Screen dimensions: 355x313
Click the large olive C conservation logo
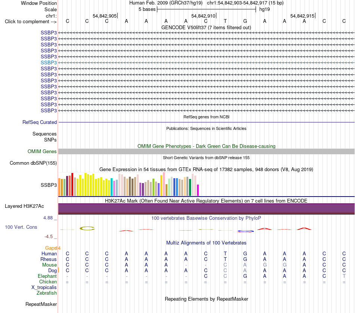coord(87,228)
